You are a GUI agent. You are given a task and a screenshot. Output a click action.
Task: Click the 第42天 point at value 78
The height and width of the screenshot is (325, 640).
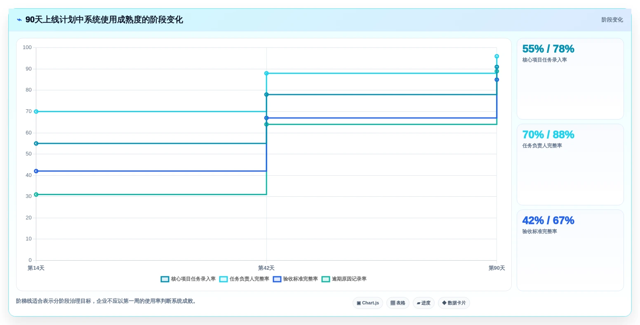click(266, 94)
